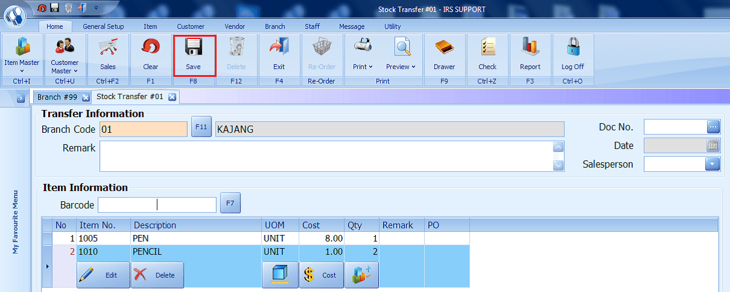Screen dimensions: 730x292
Task: Click the Item No. column header
Action: 104,225
